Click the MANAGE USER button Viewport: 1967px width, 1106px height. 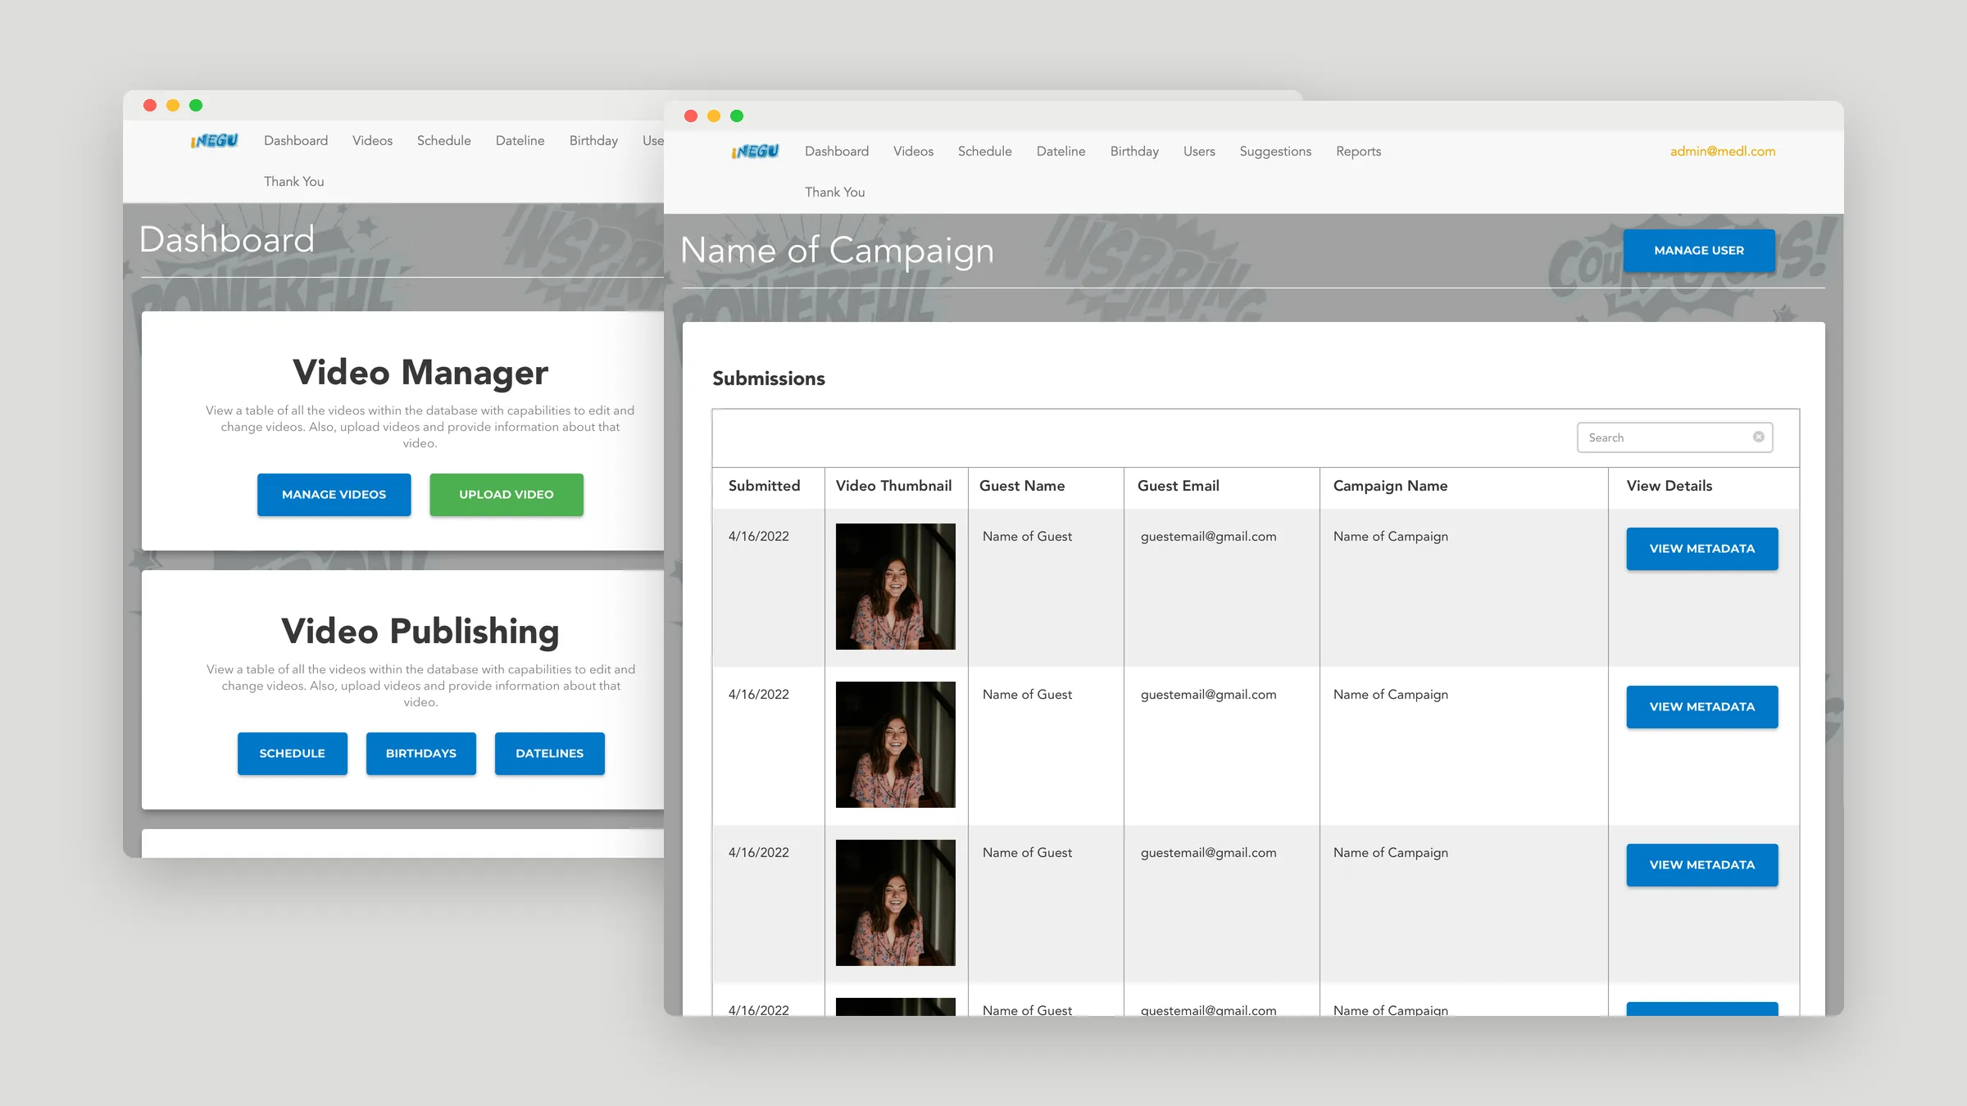tap(1699, 251)
